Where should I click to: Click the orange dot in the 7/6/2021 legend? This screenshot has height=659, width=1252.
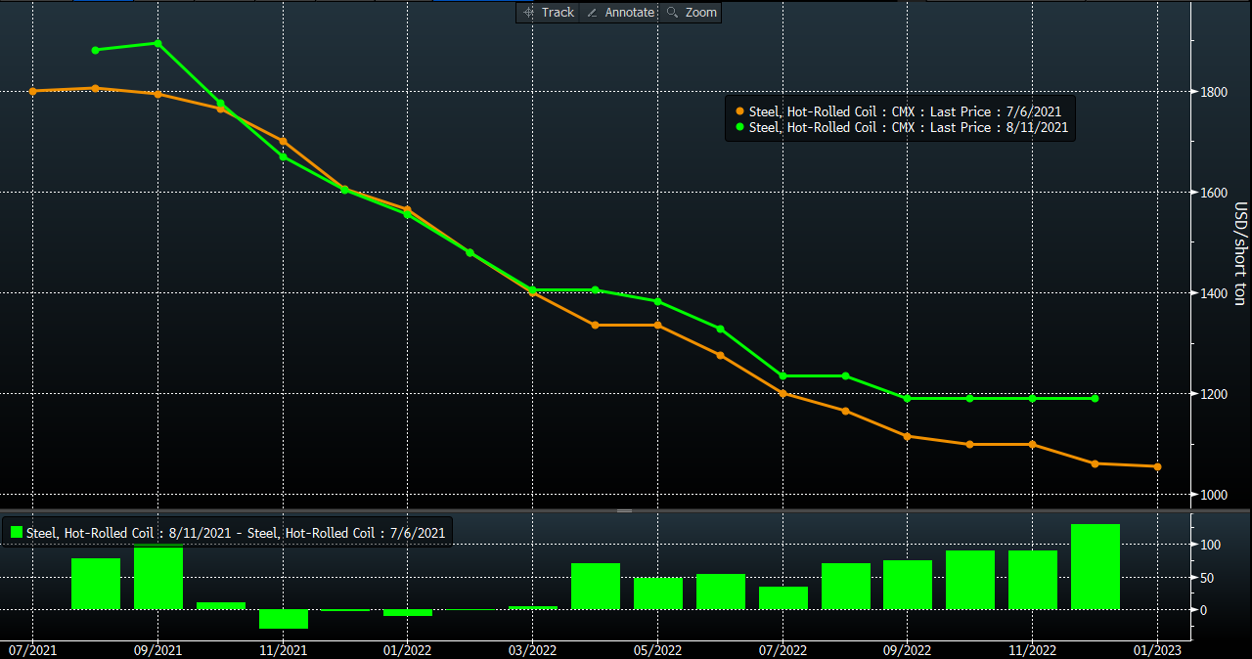tap(740, 112)
